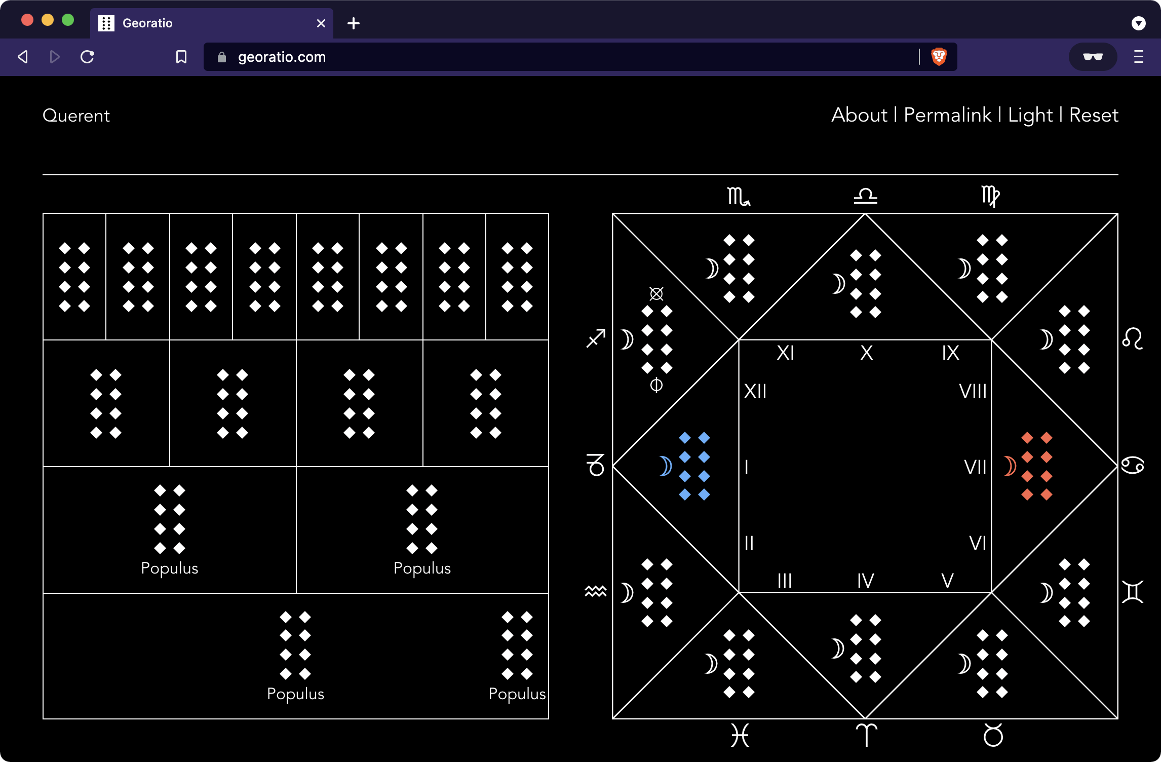The width and height of the screenshot is (1161, 762).
Task: Click the Leo zodiac symbol
Action: [x=1133, y=338]
